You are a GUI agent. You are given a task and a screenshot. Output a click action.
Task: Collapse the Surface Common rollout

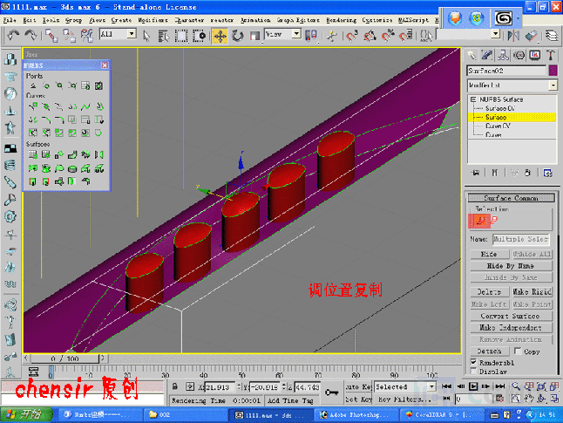coord(511,198)
